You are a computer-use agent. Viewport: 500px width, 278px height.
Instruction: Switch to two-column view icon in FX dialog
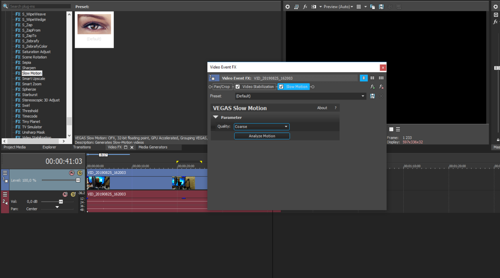pos(372,78)
